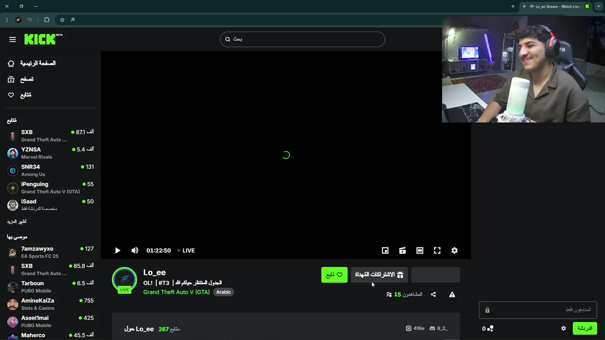Open the Discord 9_2_ link
This screenshot has height=340, width=605.
(x=438, y=329)
